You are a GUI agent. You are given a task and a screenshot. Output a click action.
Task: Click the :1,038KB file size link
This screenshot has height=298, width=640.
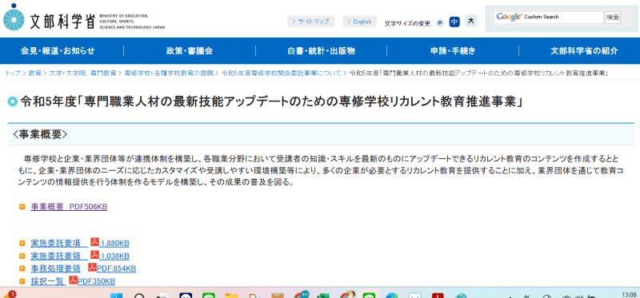click(x=114, y=256)
